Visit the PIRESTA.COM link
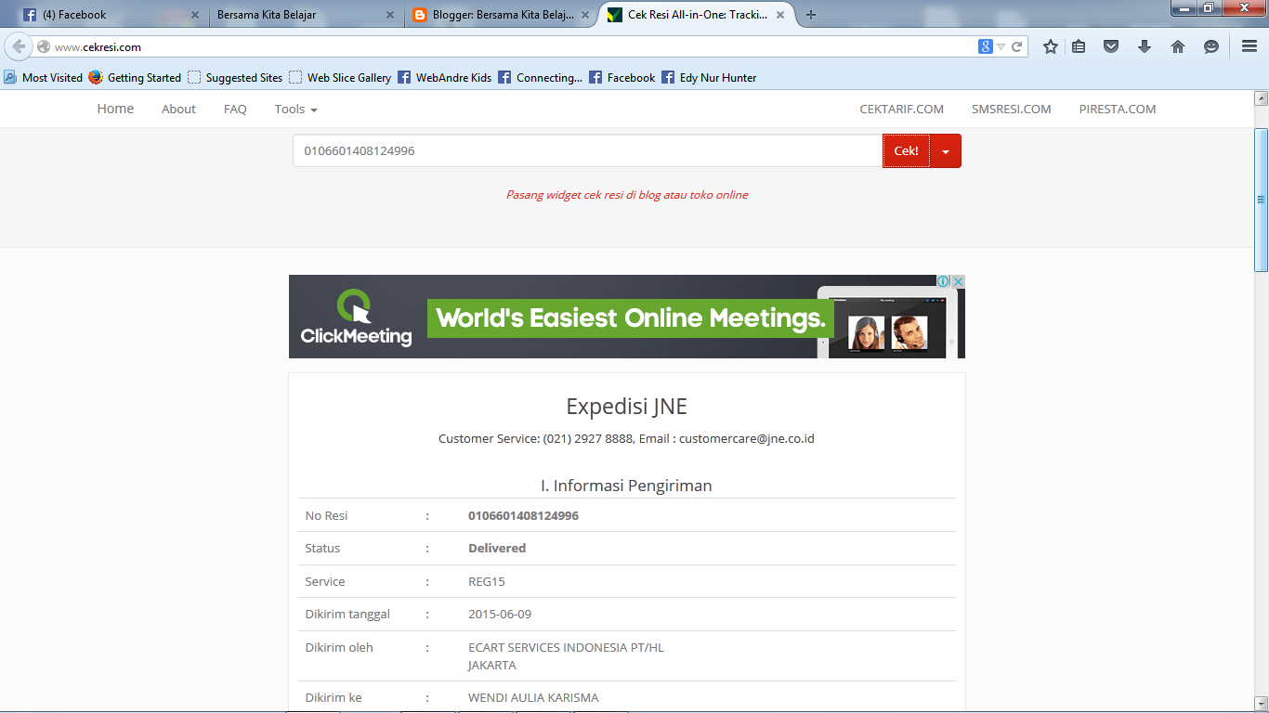This screenshot has width=1269, height=713. (1118, 109)
